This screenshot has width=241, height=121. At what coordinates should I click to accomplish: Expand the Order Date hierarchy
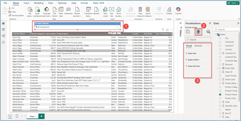click(217, 68)
